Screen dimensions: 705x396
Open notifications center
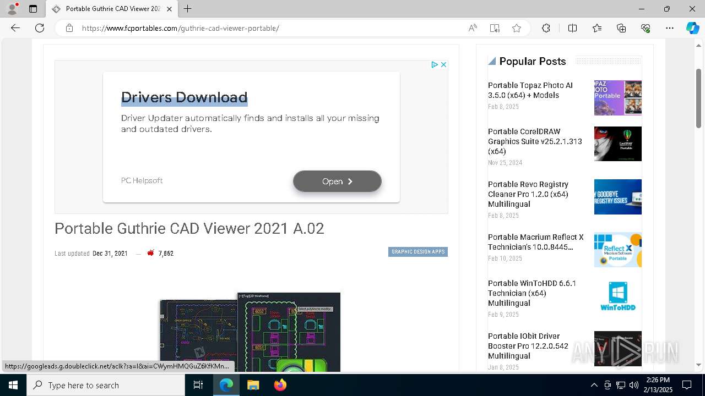point(687,385)
